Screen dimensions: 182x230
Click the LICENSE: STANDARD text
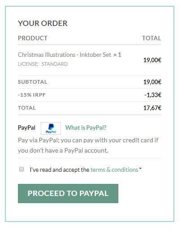(x=43, y=64)
